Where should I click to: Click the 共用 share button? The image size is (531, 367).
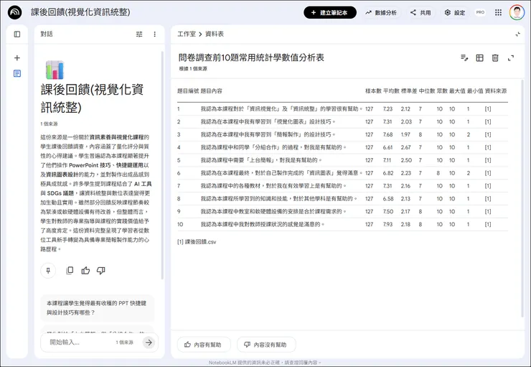(420, 12)
